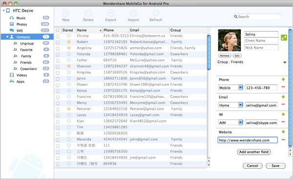Open the Home email type dropdown
The image size is (293, 179).
(x=240, y=105)
